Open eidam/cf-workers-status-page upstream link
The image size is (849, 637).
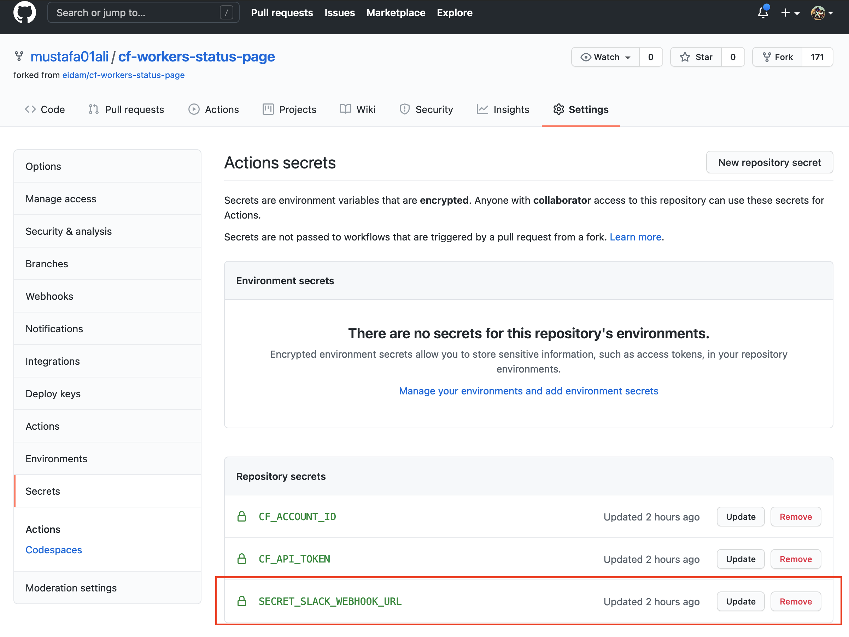click(123, 75)
